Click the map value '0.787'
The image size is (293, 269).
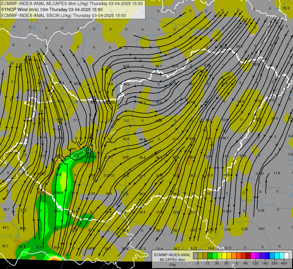point(109,158)
